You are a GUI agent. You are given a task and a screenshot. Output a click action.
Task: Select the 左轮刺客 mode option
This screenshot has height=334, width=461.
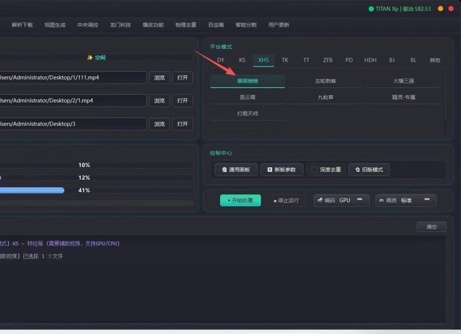coord(325,81)
